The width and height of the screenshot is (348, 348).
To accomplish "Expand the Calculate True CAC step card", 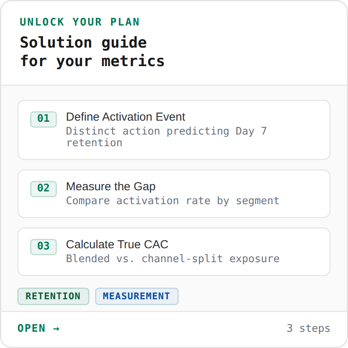I will (x=174, y=251).
